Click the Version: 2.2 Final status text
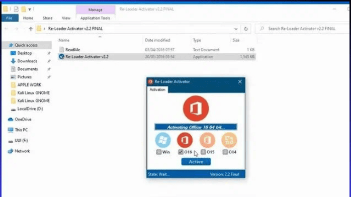 224,174
